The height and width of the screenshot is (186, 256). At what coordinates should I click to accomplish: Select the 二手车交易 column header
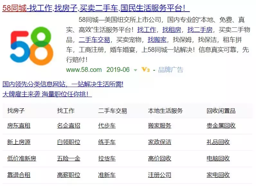(113, 111)
